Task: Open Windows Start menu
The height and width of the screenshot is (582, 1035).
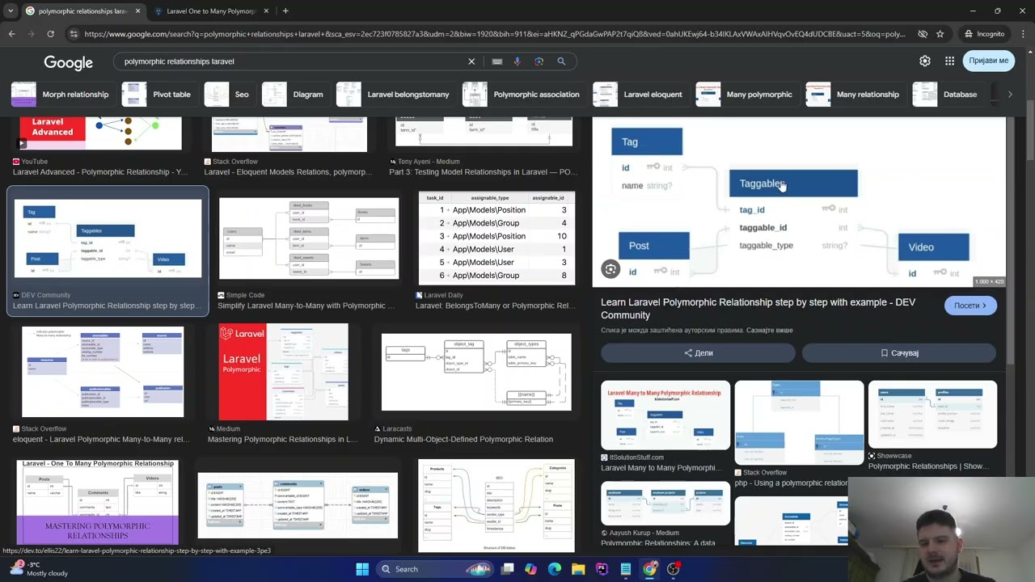Action: click(x=362, y=569)
